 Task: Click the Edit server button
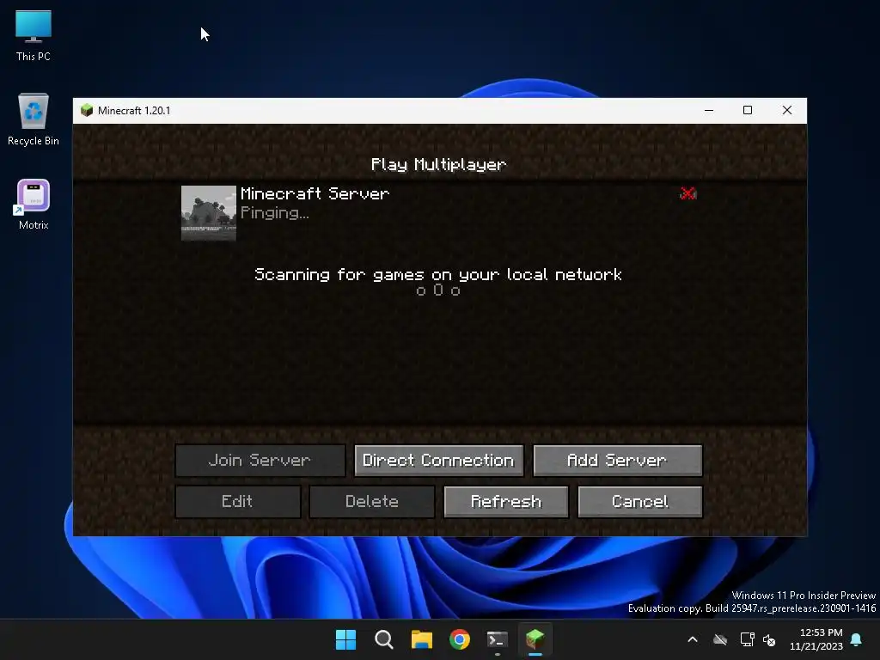pyautogui.click(x=238, y=502)
